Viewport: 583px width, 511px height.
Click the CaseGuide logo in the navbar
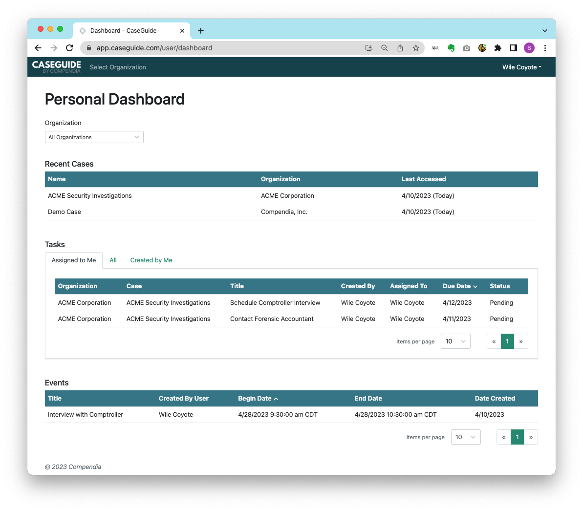56,67
